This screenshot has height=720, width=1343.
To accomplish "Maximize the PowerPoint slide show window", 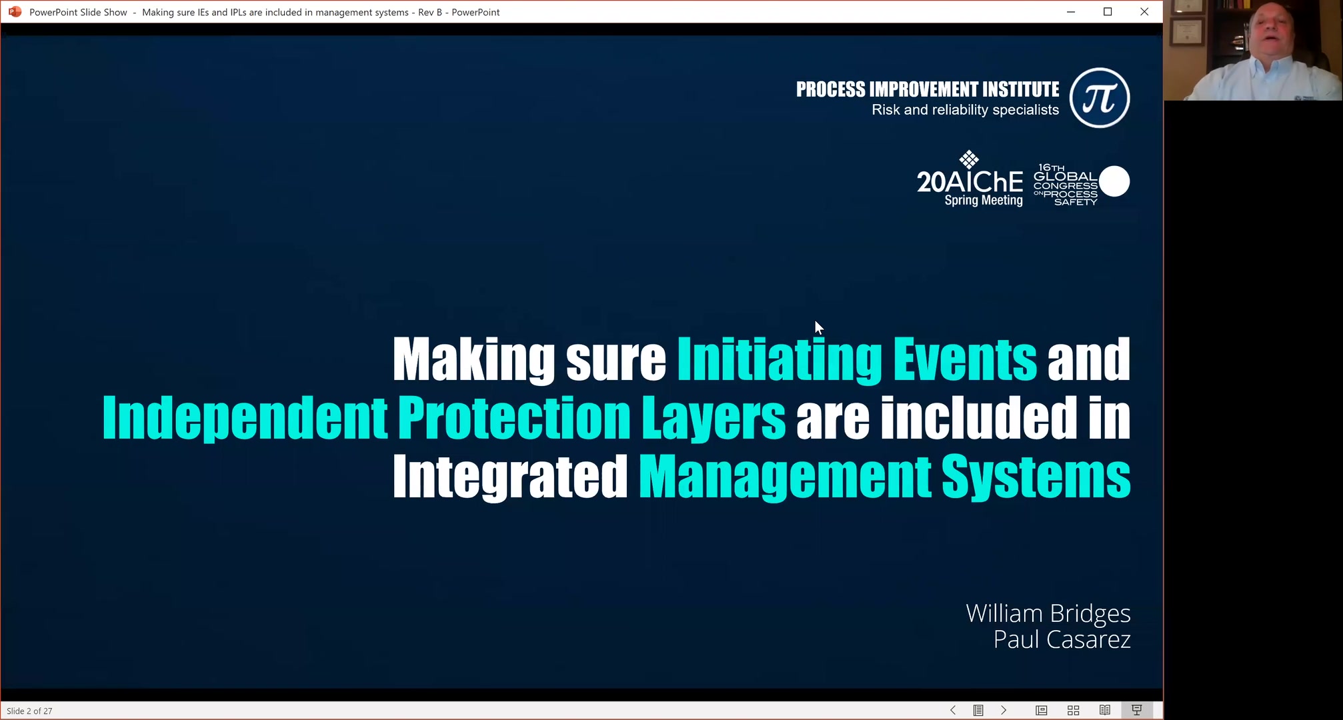I will (x=1108, y=12).
